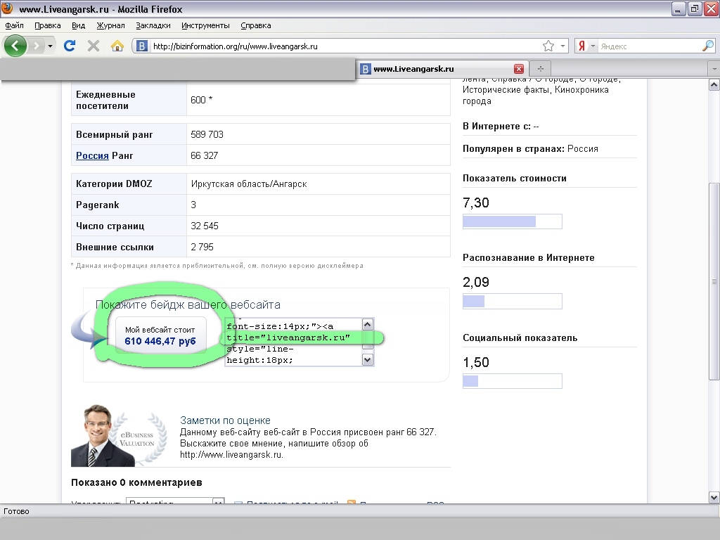Reload the page with the refresh icon
Screen dimensions: 720x540
coord(70,46)
